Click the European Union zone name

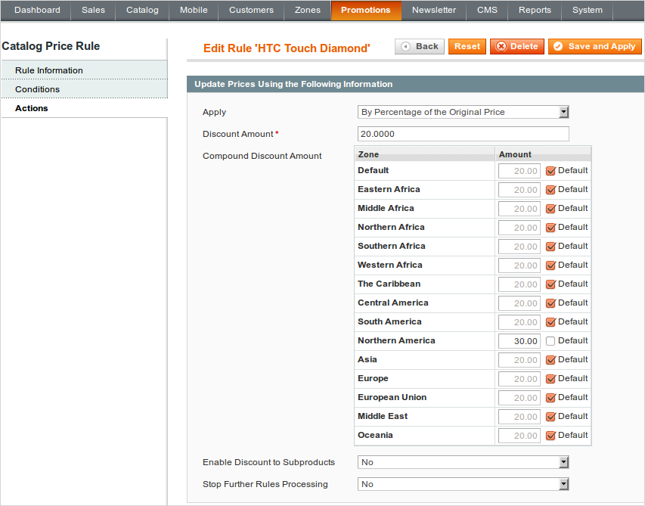(392, 397)
